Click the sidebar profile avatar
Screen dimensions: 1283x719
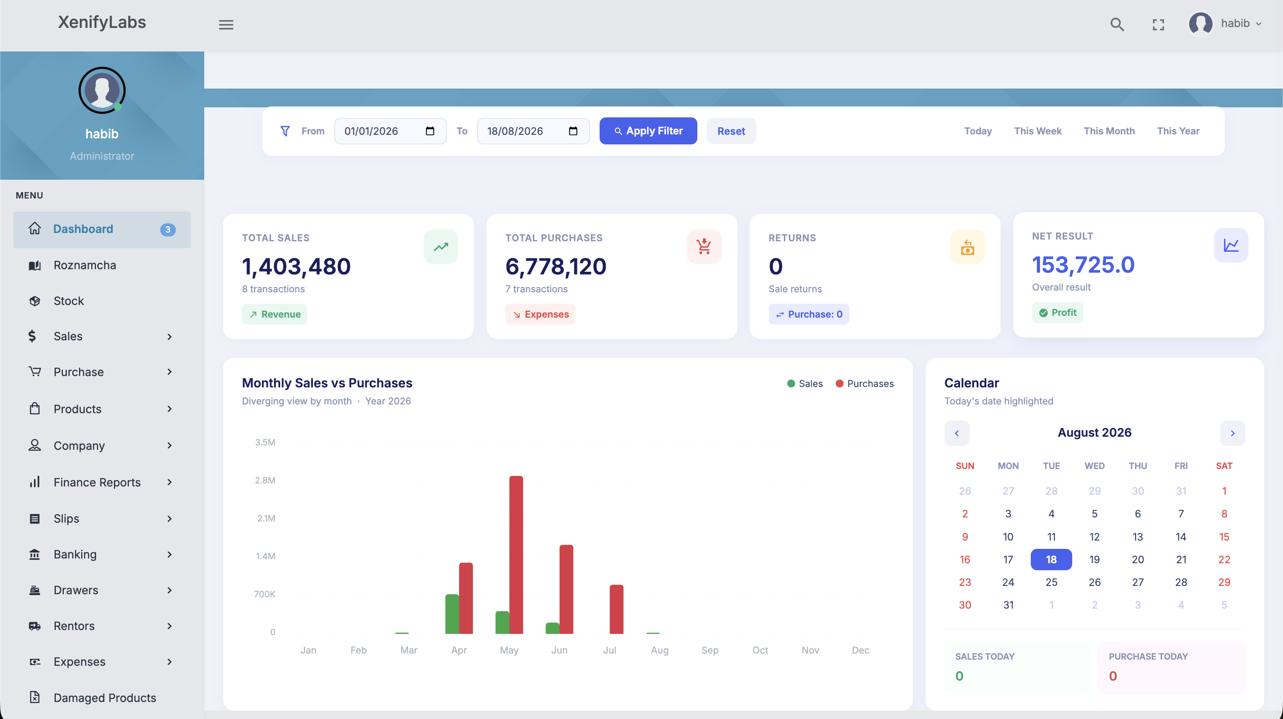(x=102, y=90)
